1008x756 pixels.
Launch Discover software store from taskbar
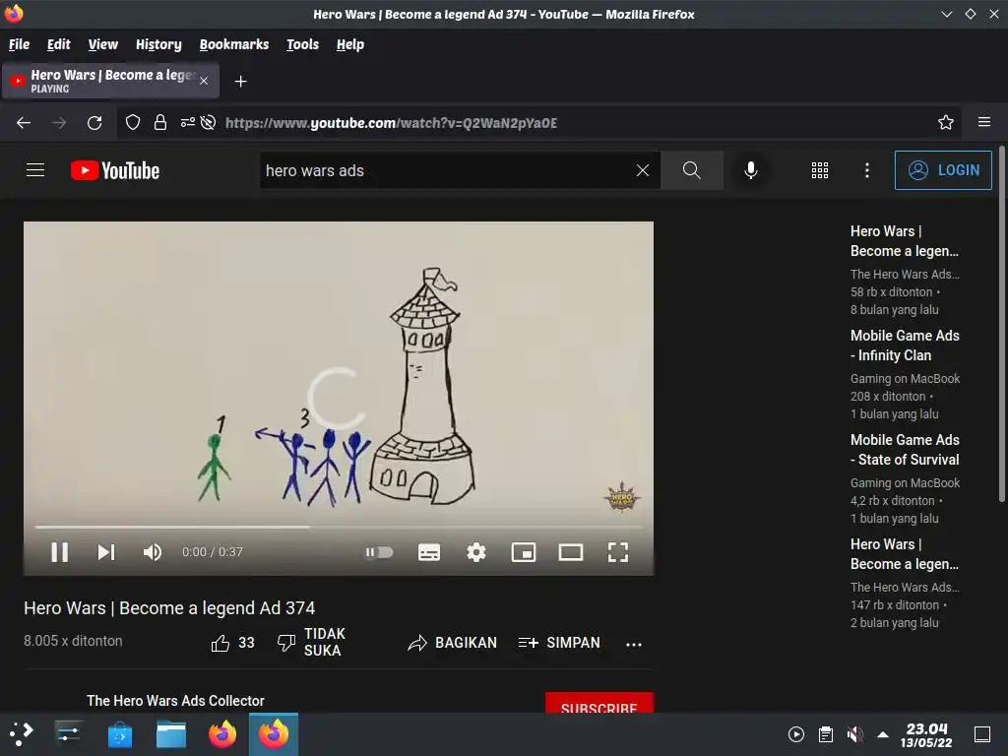pos(119,734)
